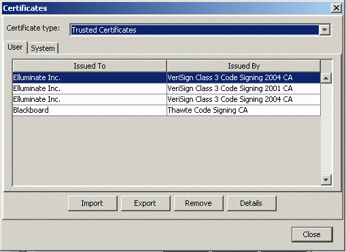Close the Certificates dialog with title bar X

pyautogui.click(x=336, y=8)
